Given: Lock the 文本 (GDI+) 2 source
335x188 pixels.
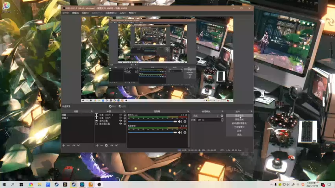Looking at the screenshot, I should [x=124, y=115].
